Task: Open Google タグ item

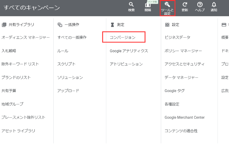Action: tap(175, 91)
